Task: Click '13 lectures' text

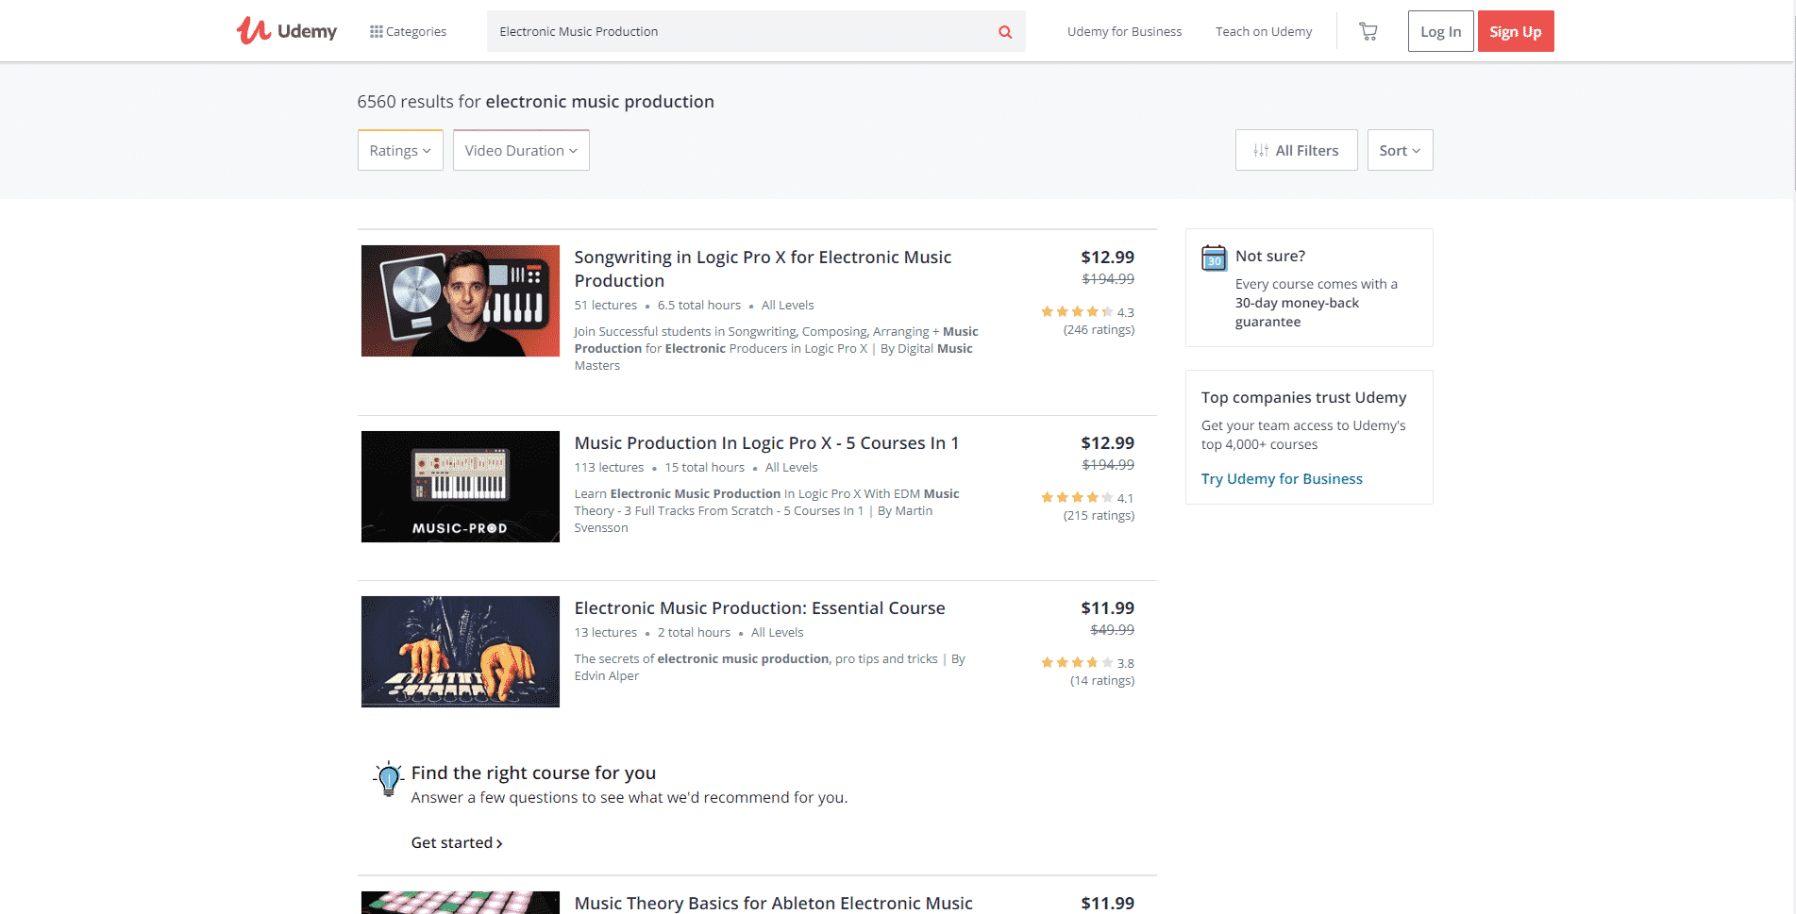Action: (x=605, y=633)
